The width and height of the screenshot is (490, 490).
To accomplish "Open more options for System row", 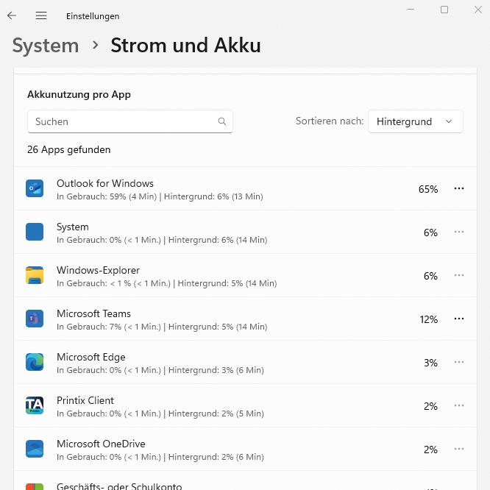I will (459, 232).
